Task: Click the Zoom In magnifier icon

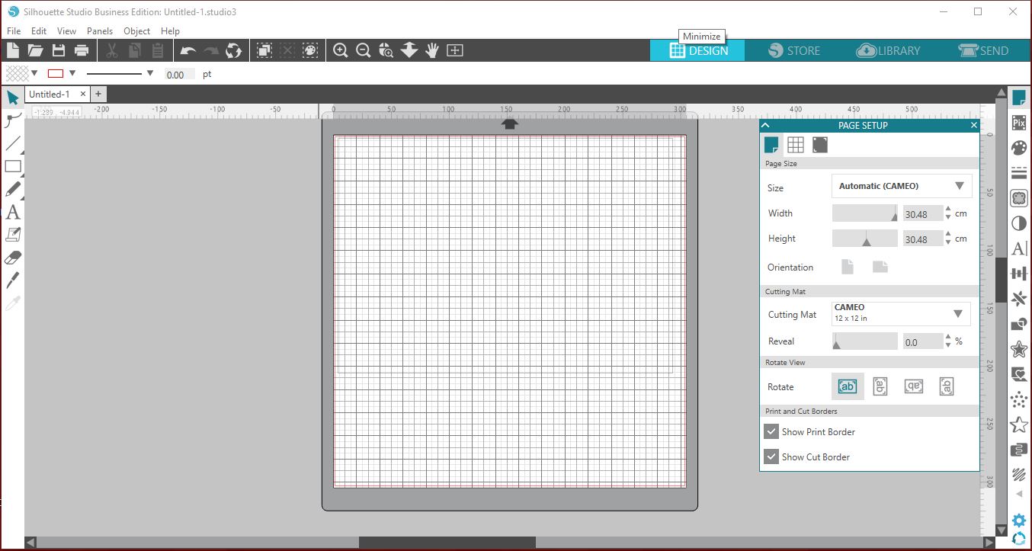Action: [341, 50]
